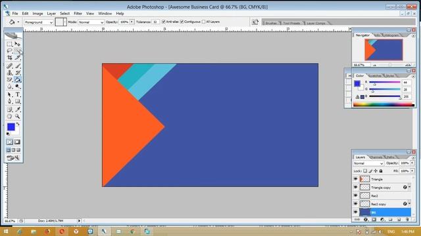Hide the Triangle copy layer
Viewport: 421px width, 236px height.
(x=355, y=187)
